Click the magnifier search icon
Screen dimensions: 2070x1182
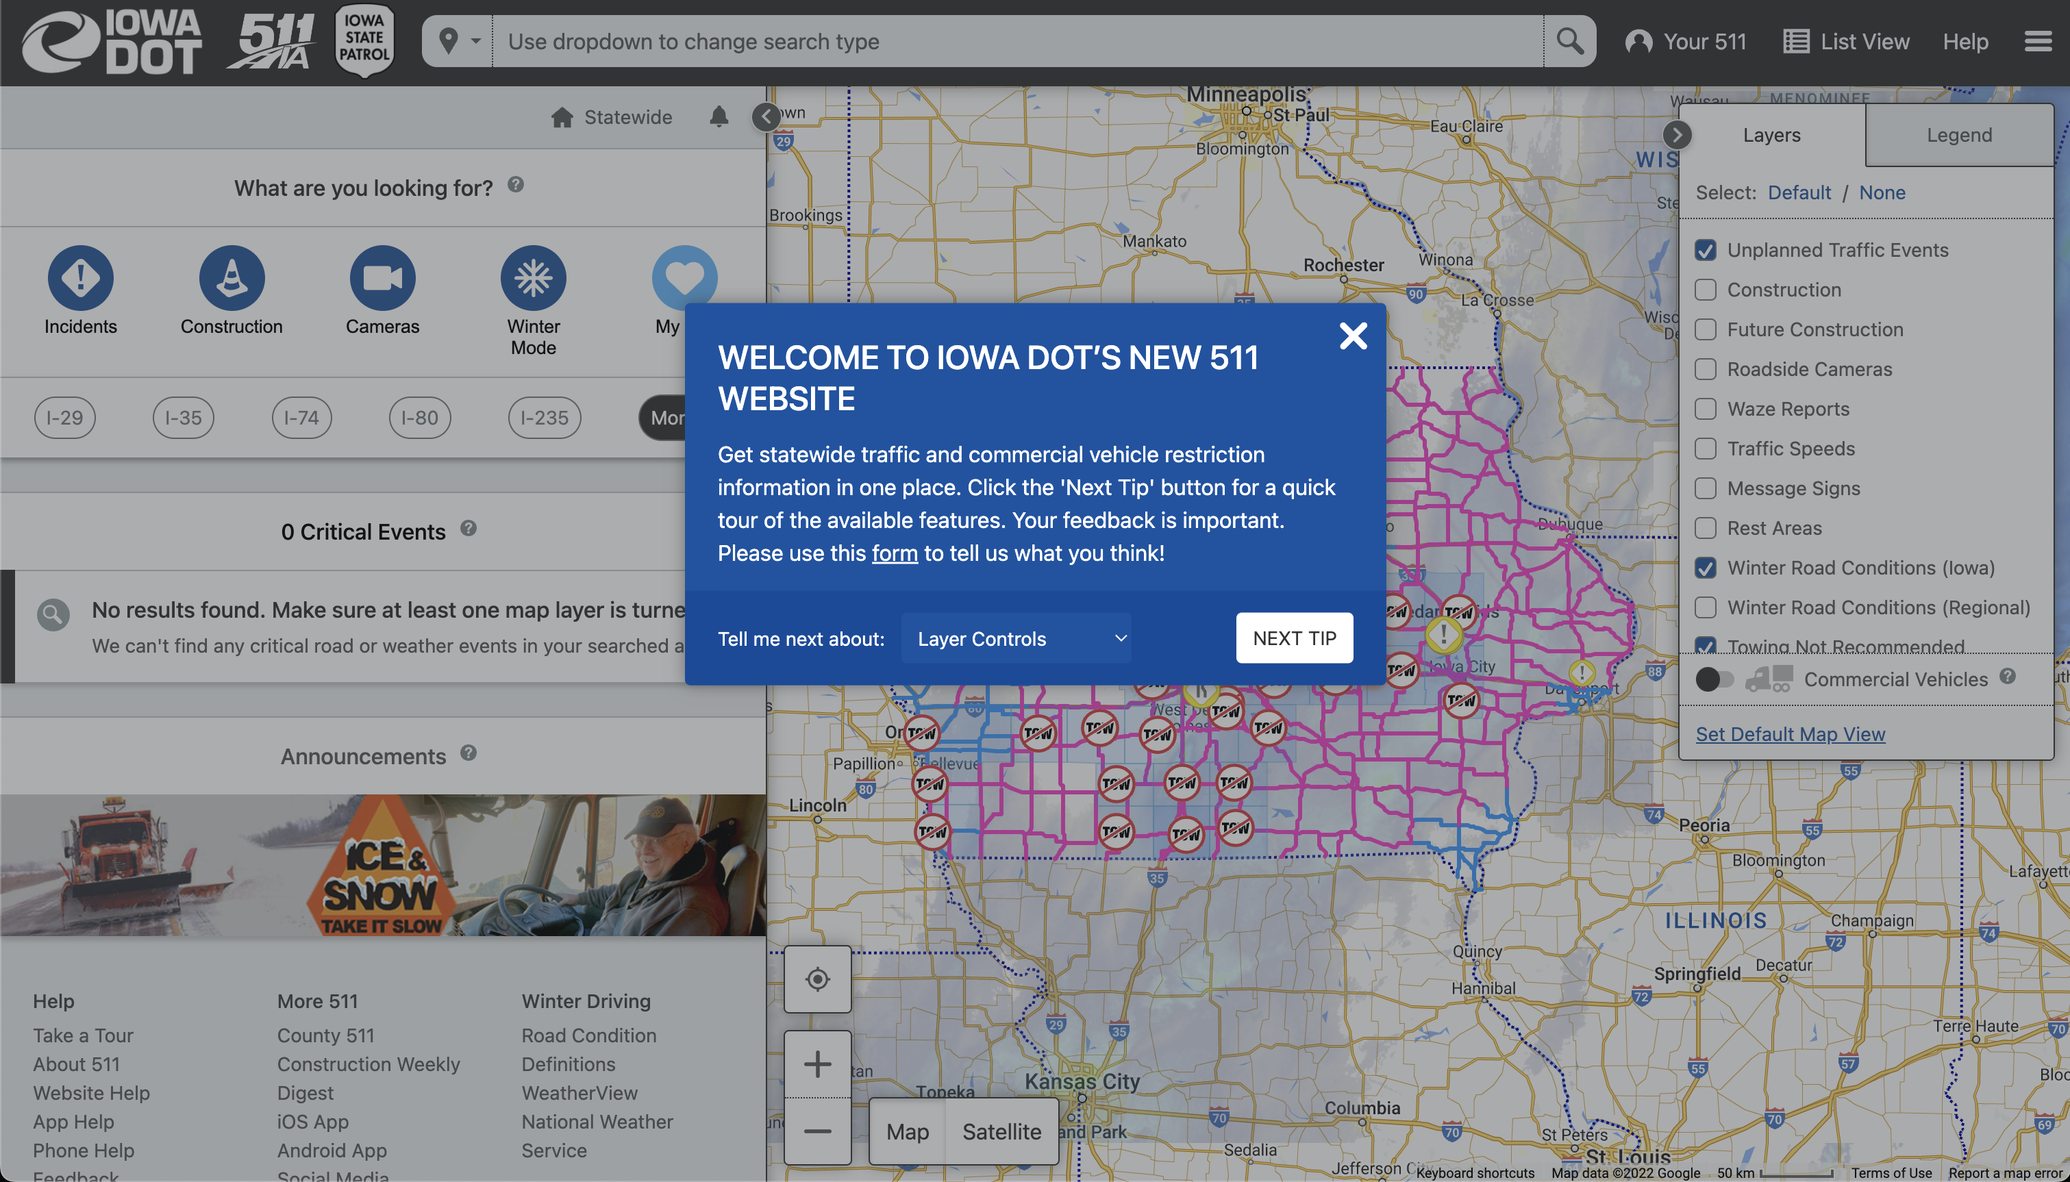point(1569,41)
